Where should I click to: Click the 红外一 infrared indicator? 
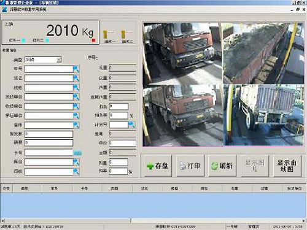click(23, 40)
